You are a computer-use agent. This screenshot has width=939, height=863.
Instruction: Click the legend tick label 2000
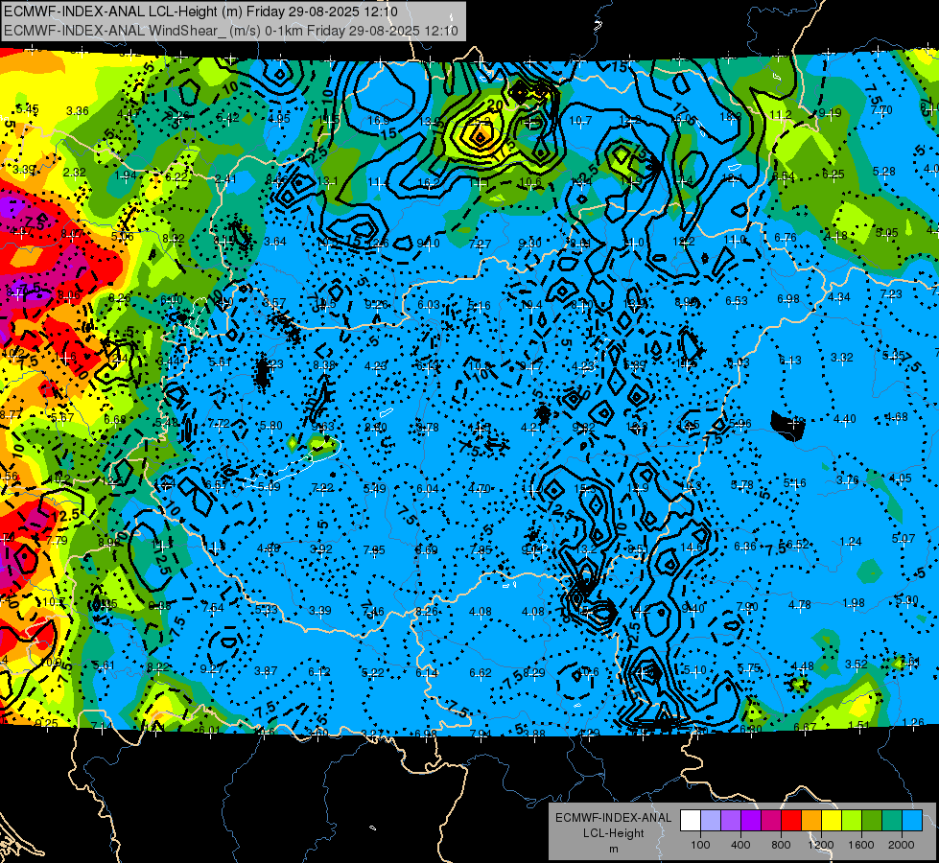(901, 845)
